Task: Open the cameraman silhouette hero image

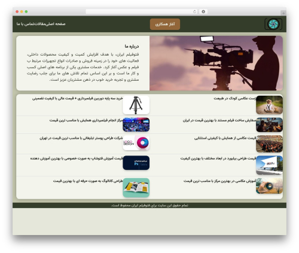Action: point(216,63)
